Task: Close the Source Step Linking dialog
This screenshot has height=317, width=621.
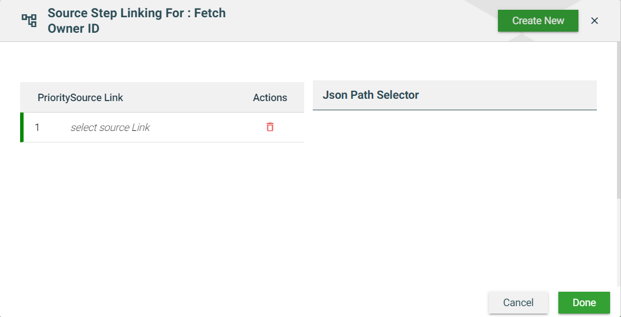Action: point(595,21)
